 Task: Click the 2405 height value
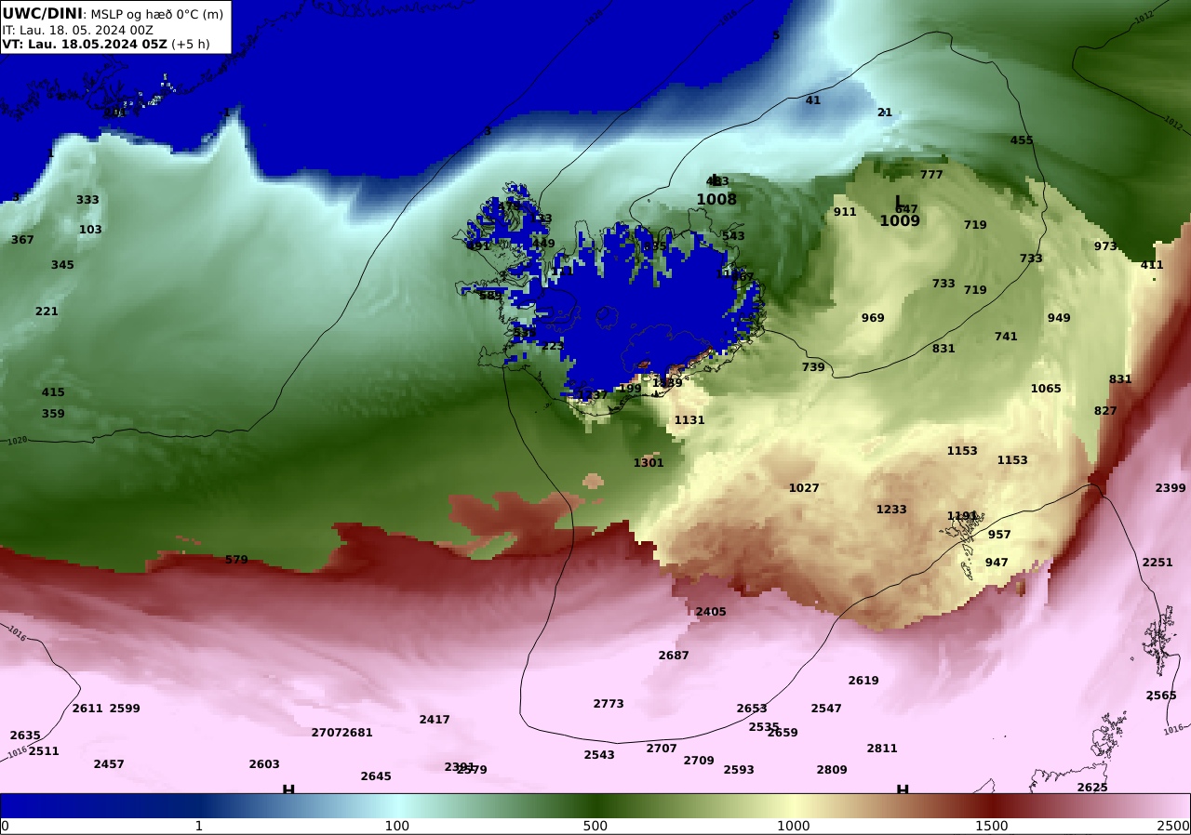point(711,612)
